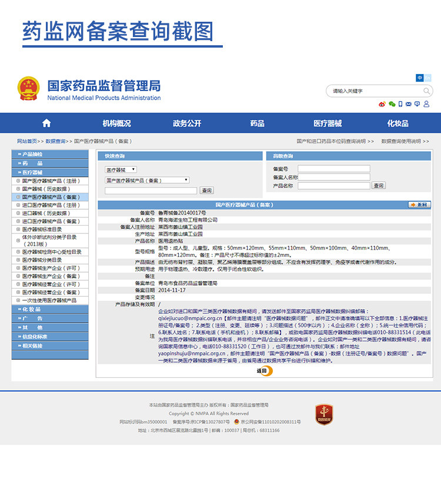Select 国产医疗器械产品（注册）in sidebar
441x479 pixels.
pyautogui.click(x=50, y=181)
